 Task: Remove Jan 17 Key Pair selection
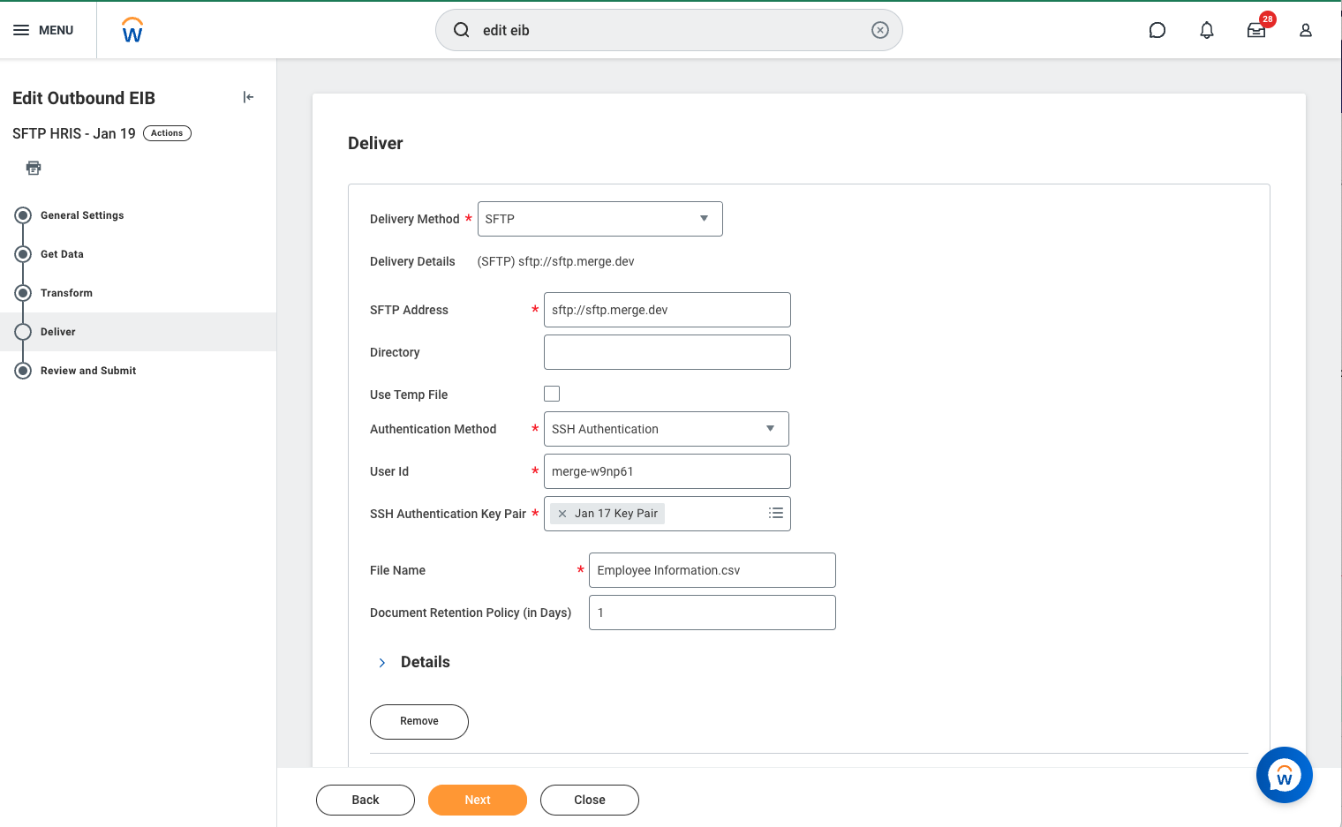(562, 514)
